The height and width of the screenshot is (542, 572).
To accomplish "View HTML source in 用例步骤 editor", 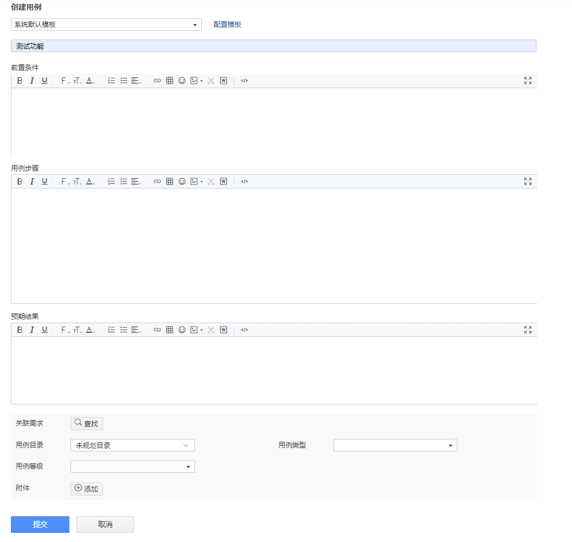I will [x=244, y=181].
